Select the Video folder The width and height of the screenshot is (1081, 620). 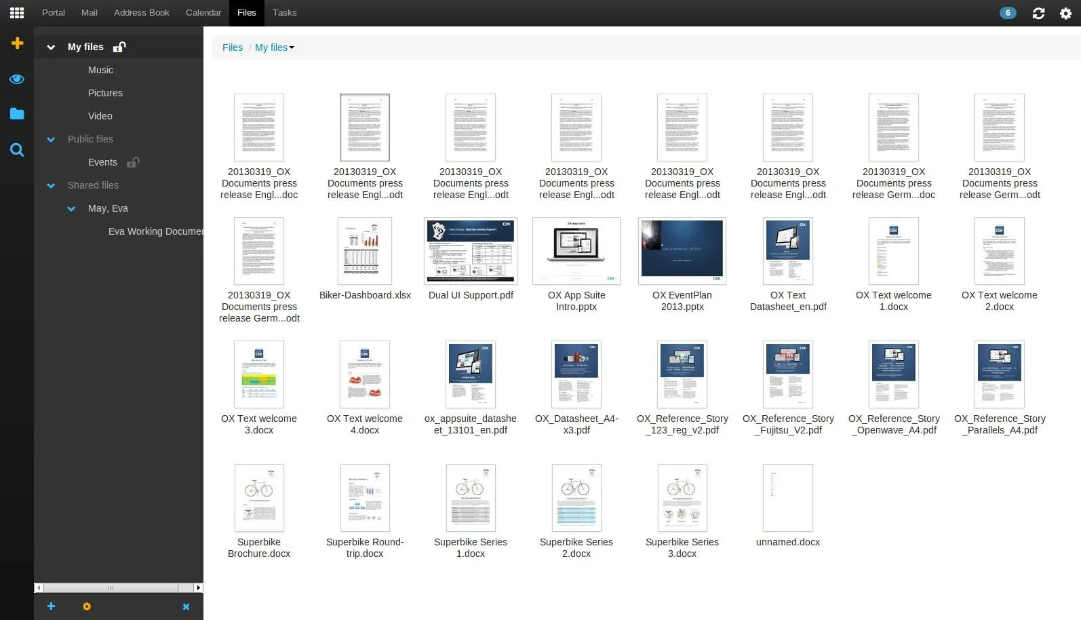[x=100, y=116]
